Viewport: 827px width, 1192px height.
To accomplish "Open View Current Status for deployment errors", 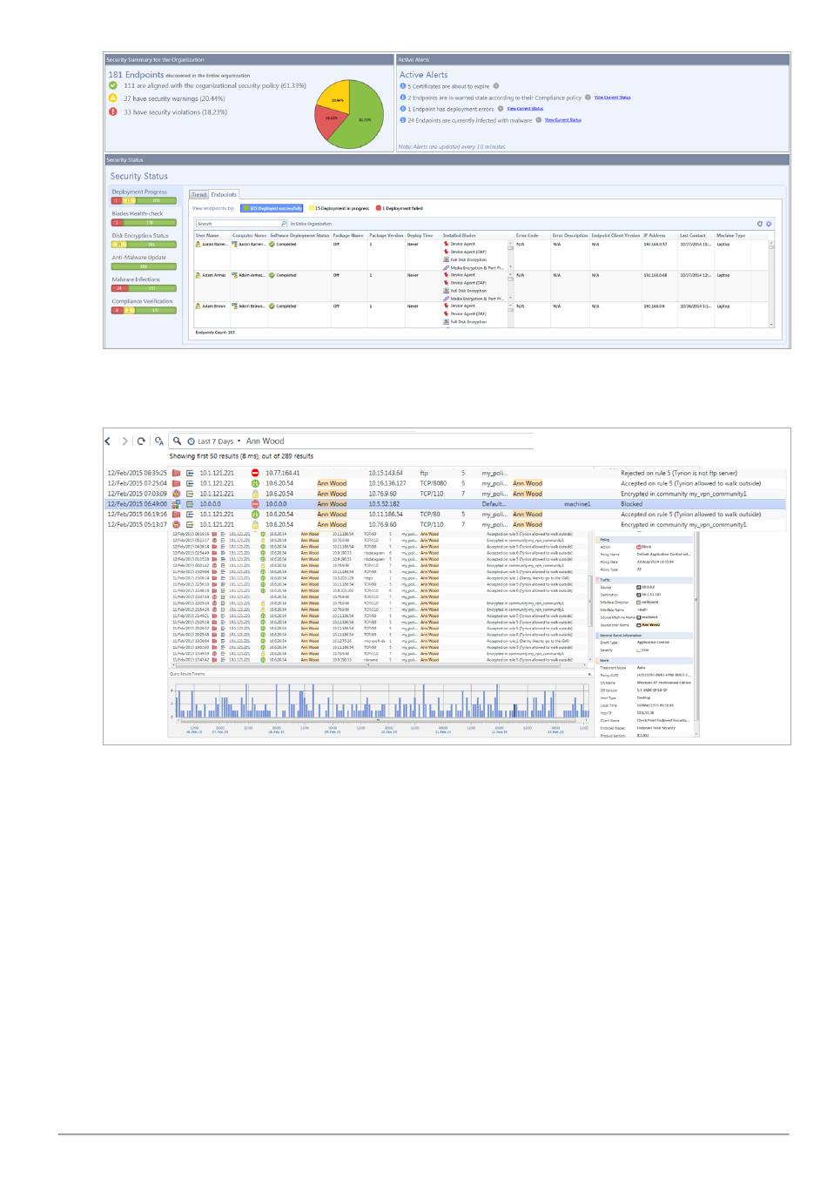I will (525, 109).
